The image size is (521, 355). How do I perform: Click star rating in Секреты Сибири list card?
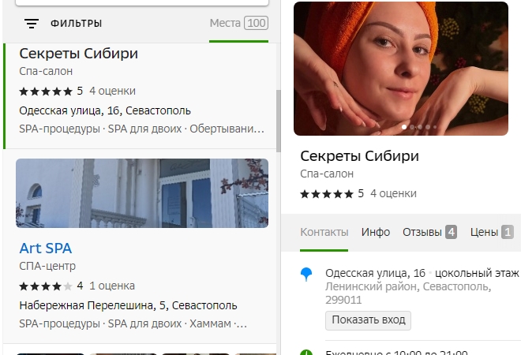point(46,91)
